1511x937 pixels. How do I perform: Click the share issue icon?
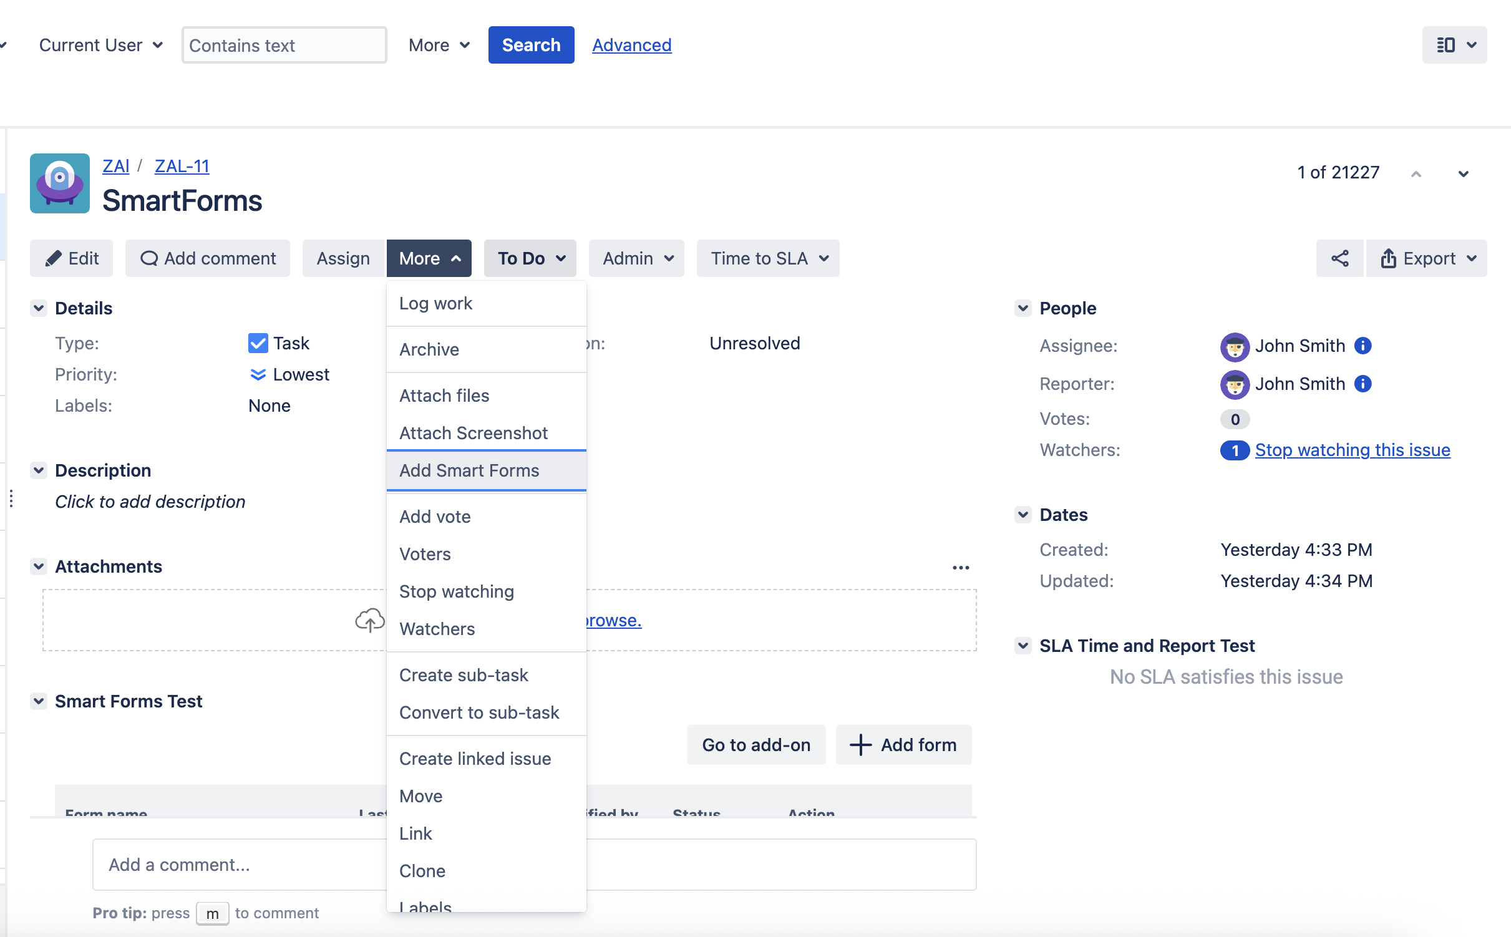pos(1339,258)
